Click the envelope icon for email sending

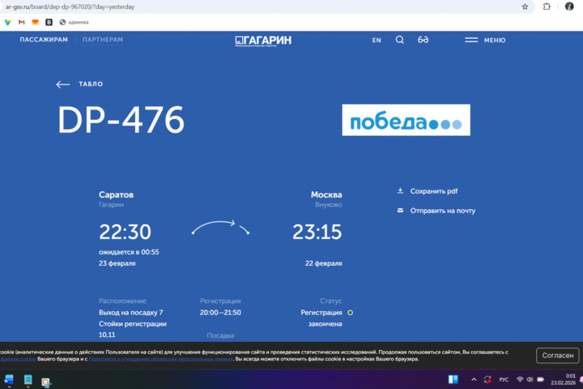(x=400, y=211)
